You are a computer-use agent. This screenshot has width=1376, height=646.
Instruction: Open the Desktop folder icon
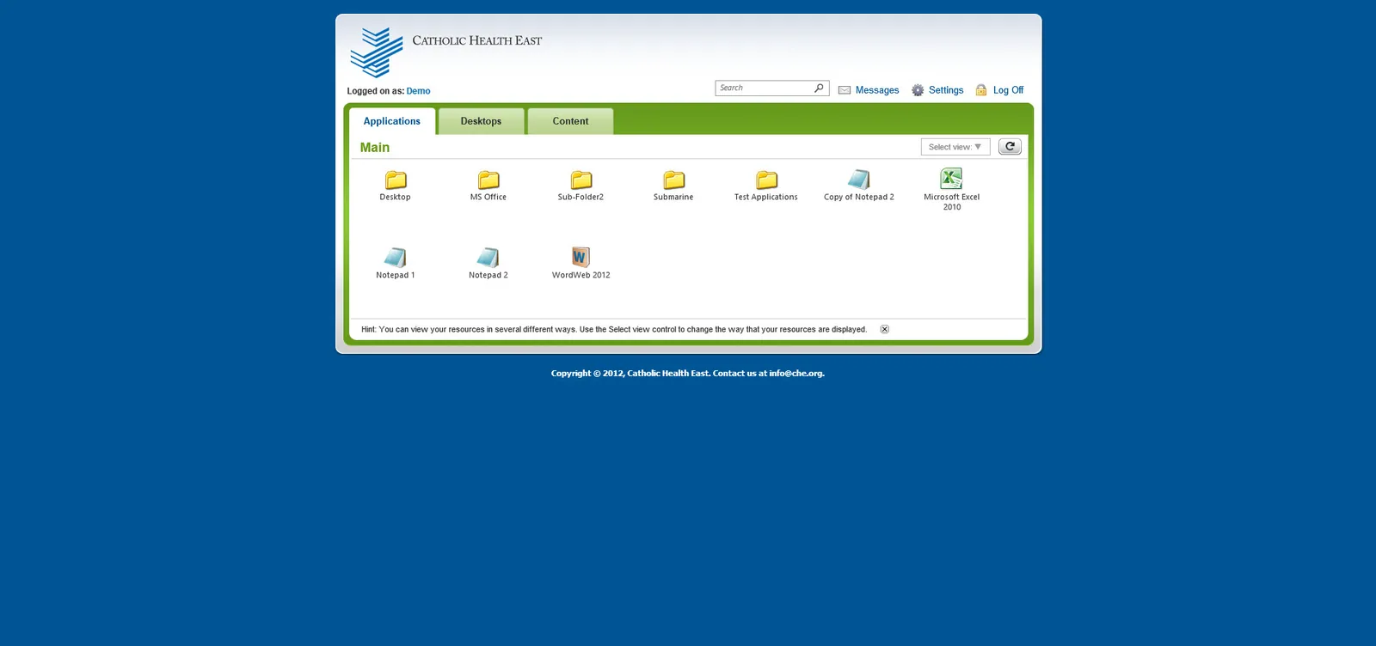pos(396,180)
